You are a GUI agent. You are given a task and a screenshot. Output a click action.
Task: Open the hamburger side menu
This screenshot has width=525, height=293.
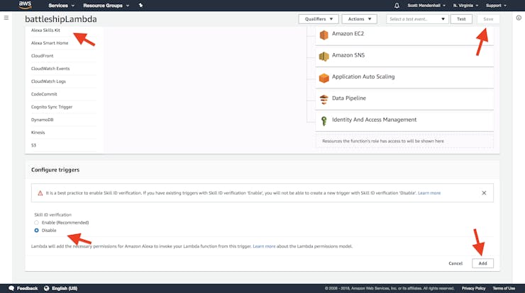click(6, 18)
